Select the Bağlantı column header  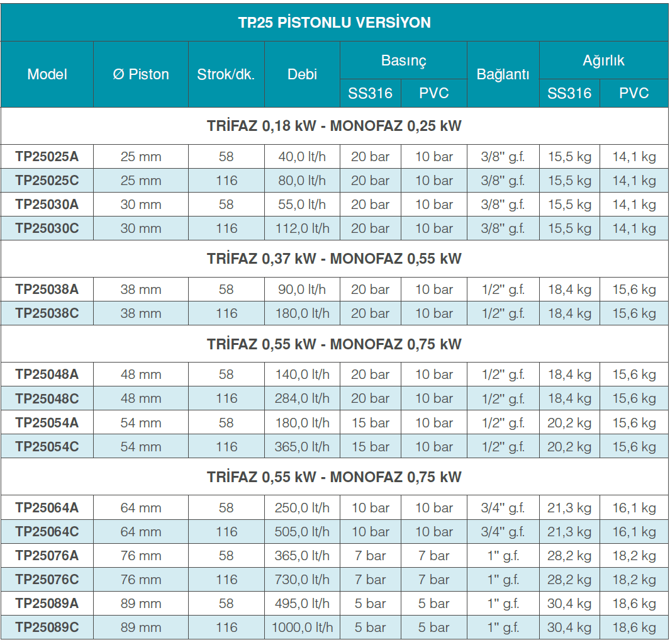click(x=503, y=74)
